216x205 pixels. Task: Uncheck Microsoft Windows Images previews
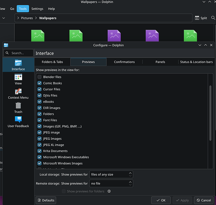(39, 163)
